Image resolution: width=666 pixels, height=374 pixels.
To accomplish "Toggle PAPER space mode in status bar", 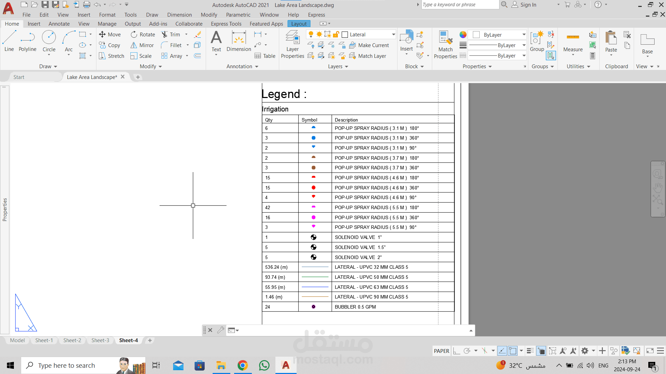I will tap(441, 351).
